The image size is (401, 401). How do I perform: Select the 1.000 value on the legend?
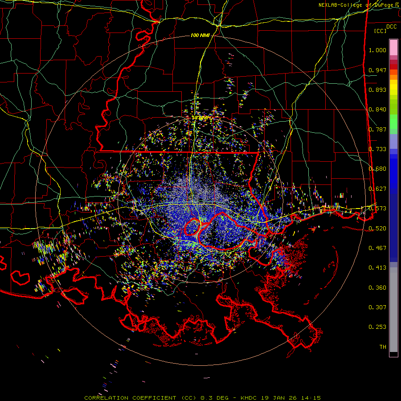[377, 50]
